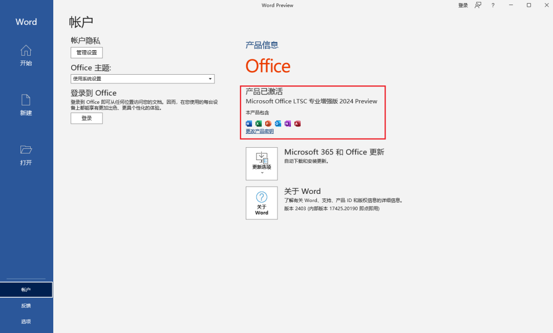Open the 更新选项 update options menu
The height and width of the screenshot is (333, 553).
[x=262, y=164]
